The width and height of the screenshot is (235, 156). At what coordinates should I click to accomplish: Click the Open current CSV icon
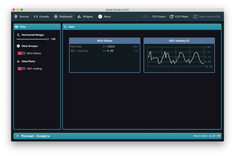coord(195,16)
